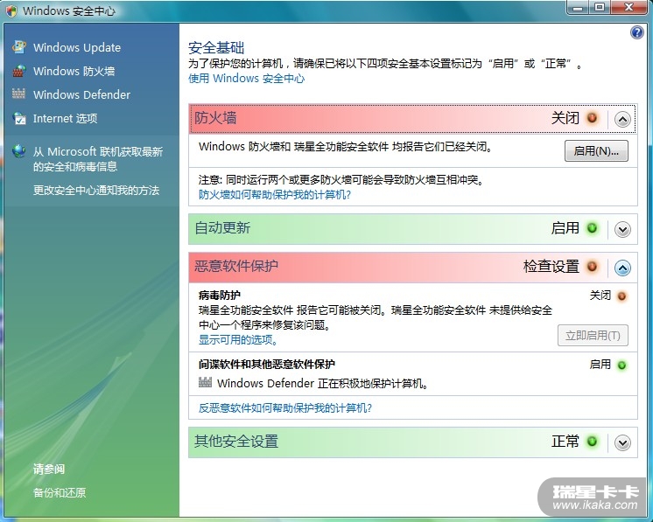Expand the 自动更新 section chevron

pyautogui.click(x=622, y=229)
